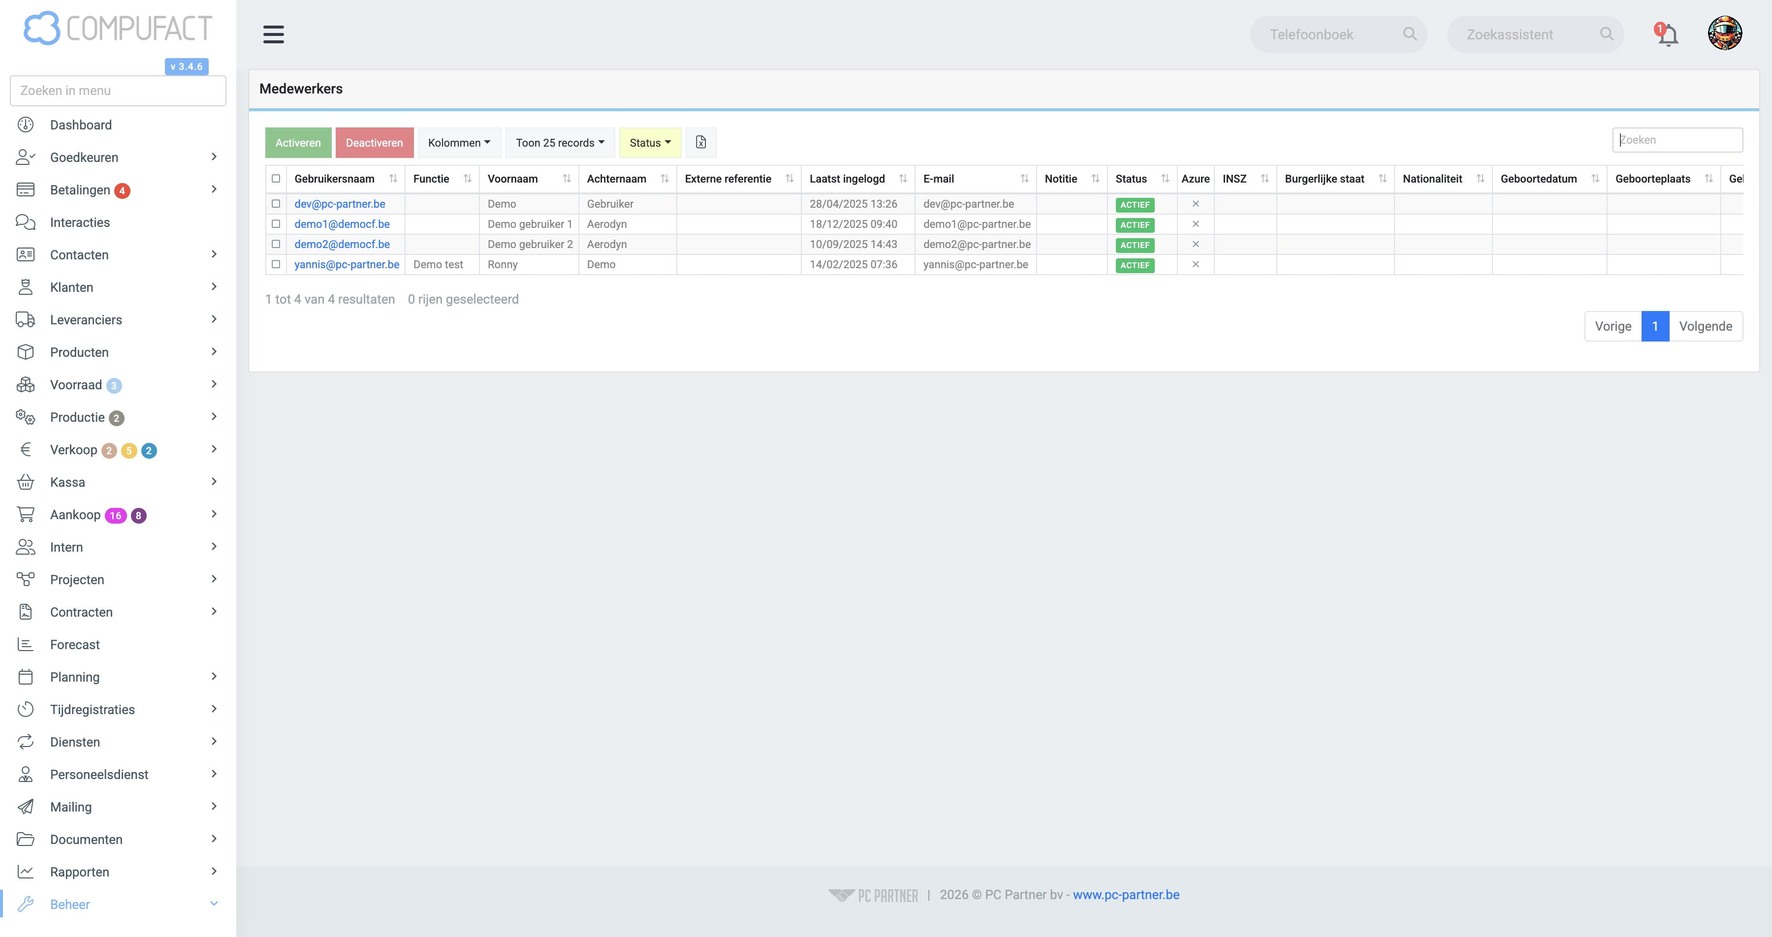Click the Producten box icon

26,352
